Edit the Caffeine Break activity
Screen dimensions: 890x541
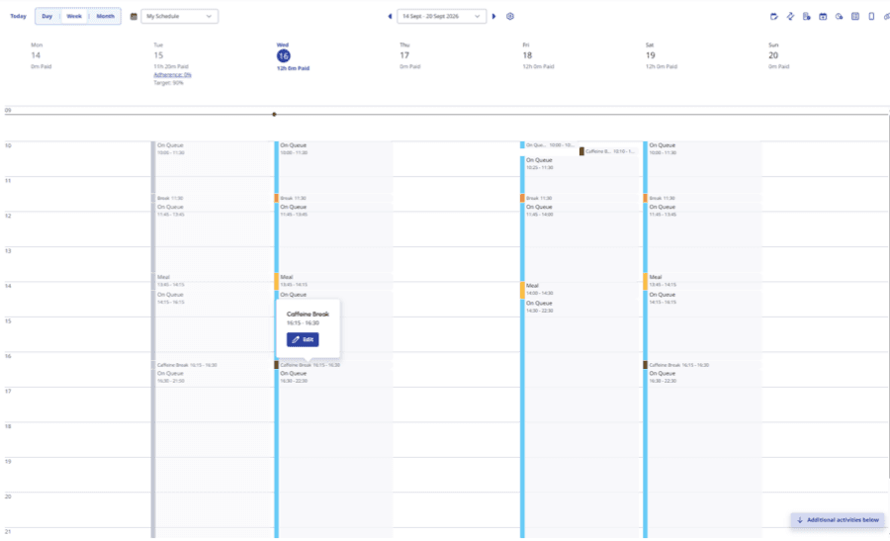click(303, 339)
